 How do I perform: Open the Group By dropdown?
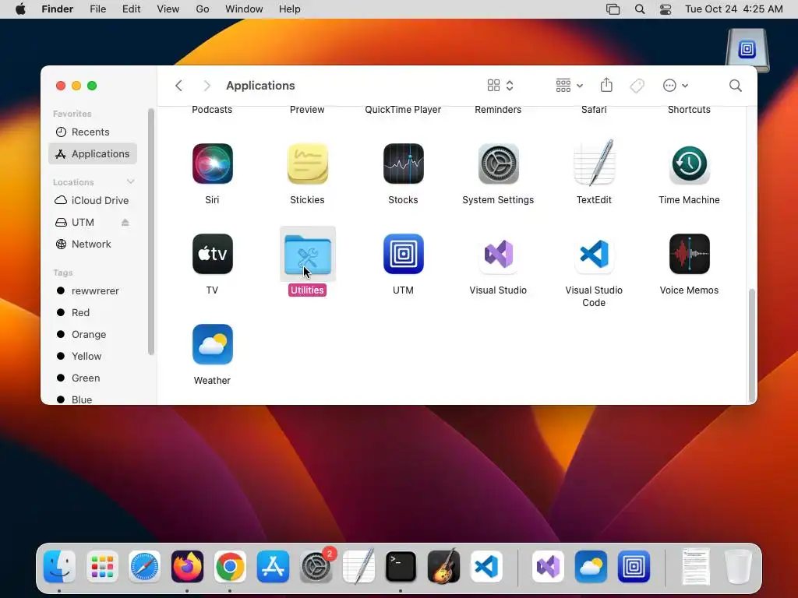(569, 86)
